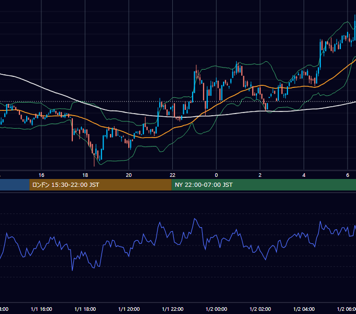This screenshot has height=314, width=356.
Task: Select the NY 22:00-07:00 JST session band
Action: [263, 185]
